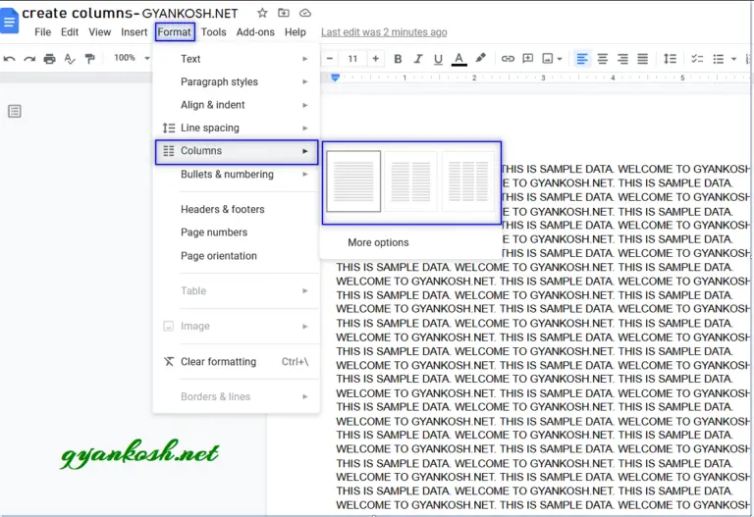
Task: Open the File menu
Action: pyautogui.click(x=43, y=32)
